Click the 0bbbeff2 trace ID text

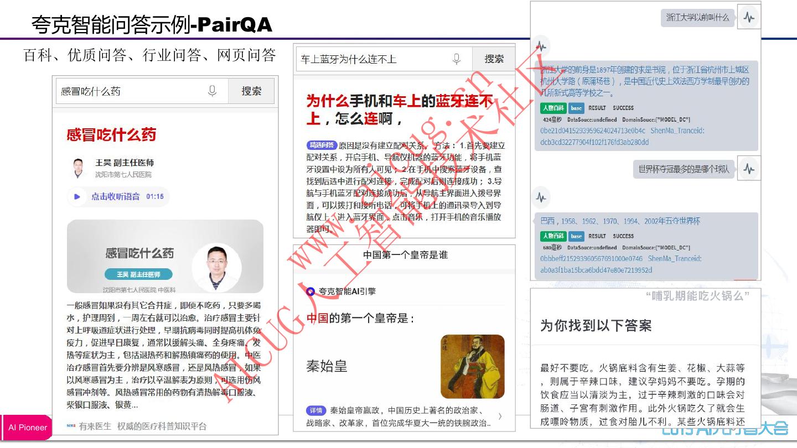(x=592, y=259)
